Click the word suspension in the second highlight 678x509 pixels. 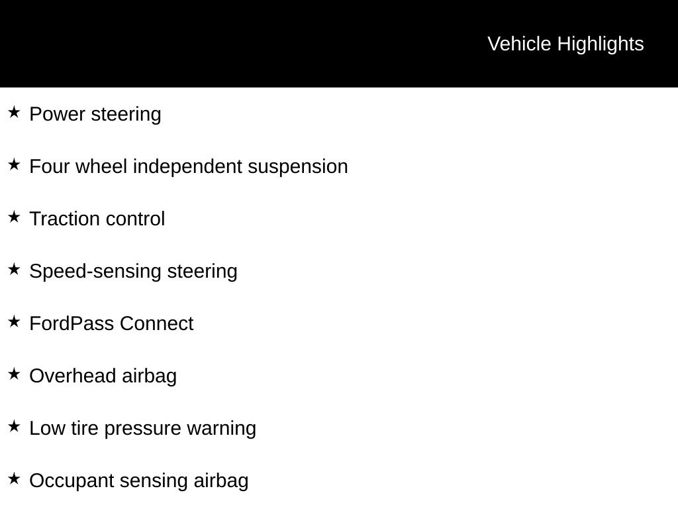297,166
